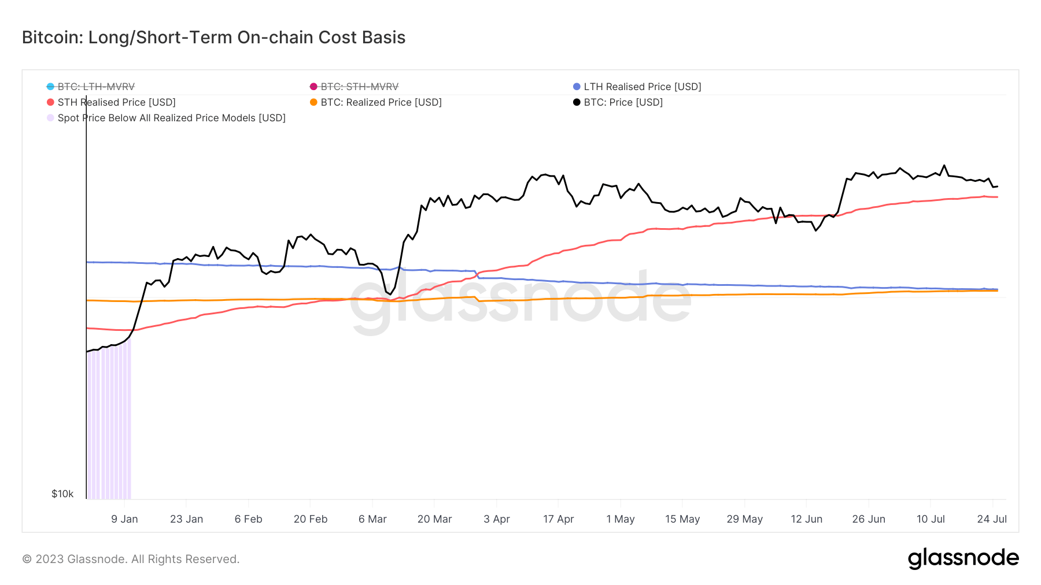
Task: Click the magenta STH-MVRV legend dot
Action: [x=313, y=87]
